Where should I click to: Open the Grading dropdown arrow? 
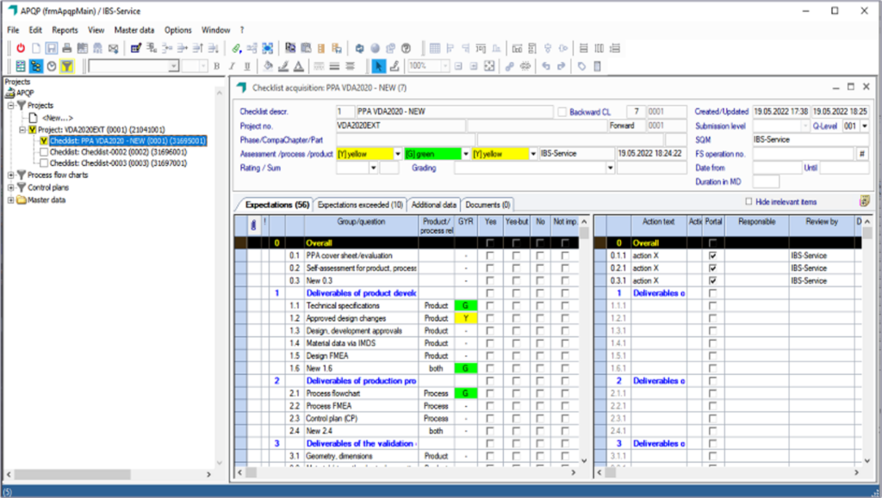(610, 168)
